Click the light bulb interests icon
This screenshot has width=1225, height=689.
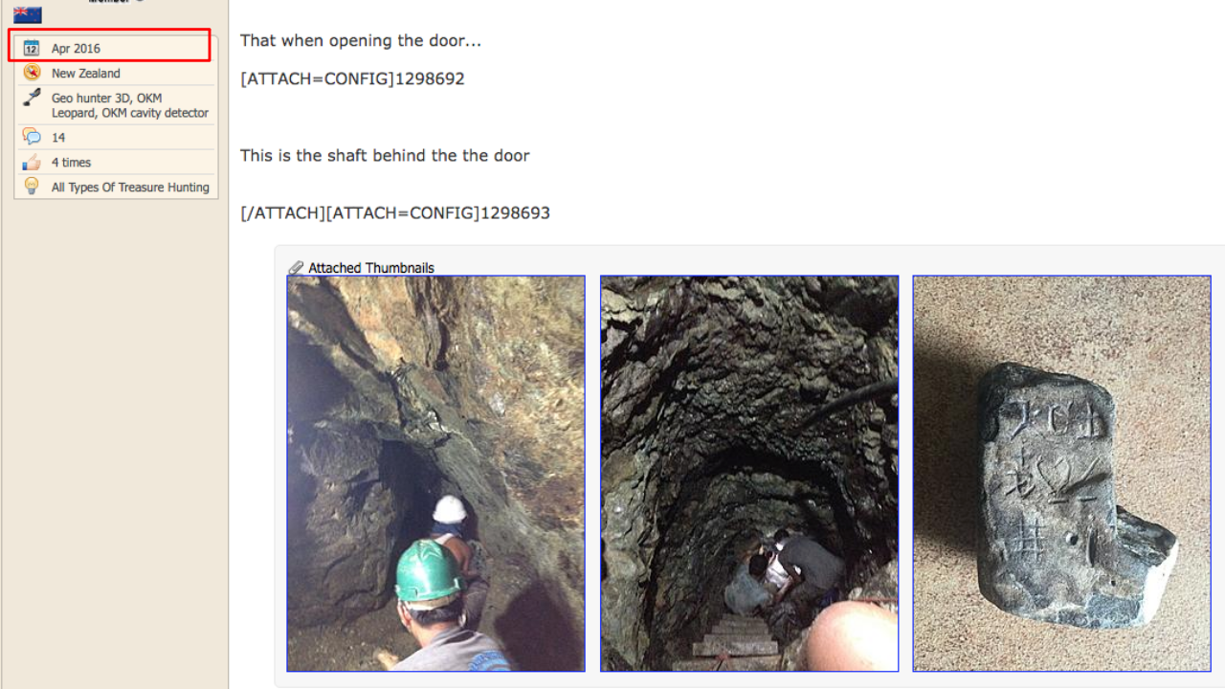click(32, 186)
